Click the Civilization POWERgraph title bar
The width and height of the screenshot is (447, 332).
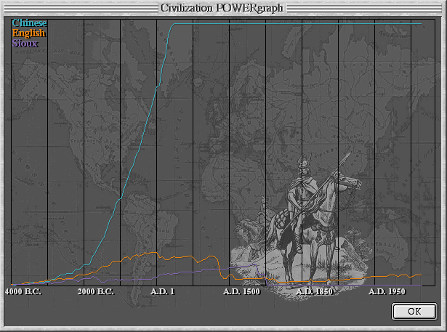click(x=222, y=8)
